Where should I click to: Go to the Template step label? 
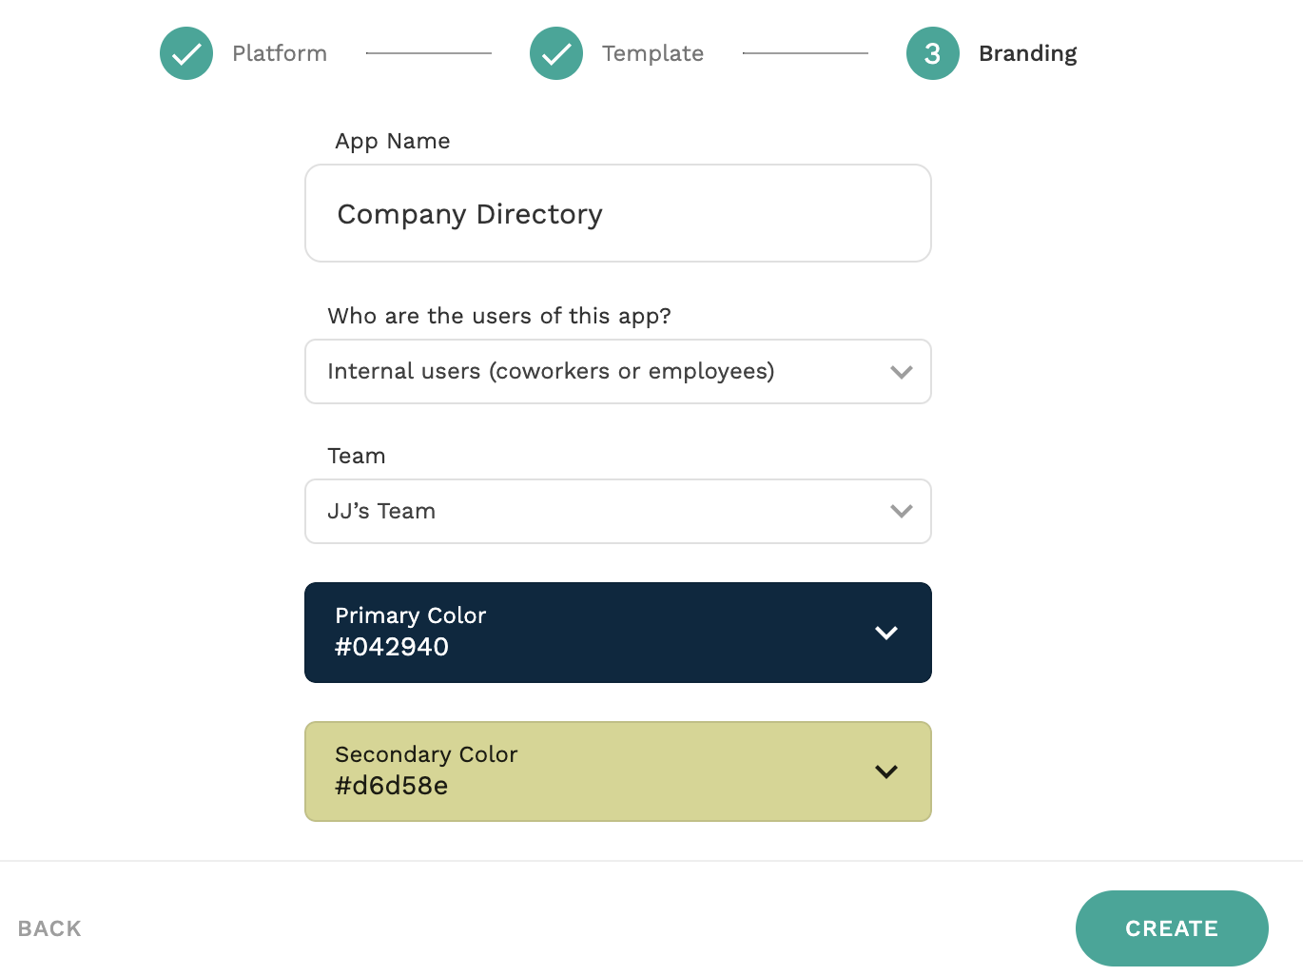click(652, 53)
